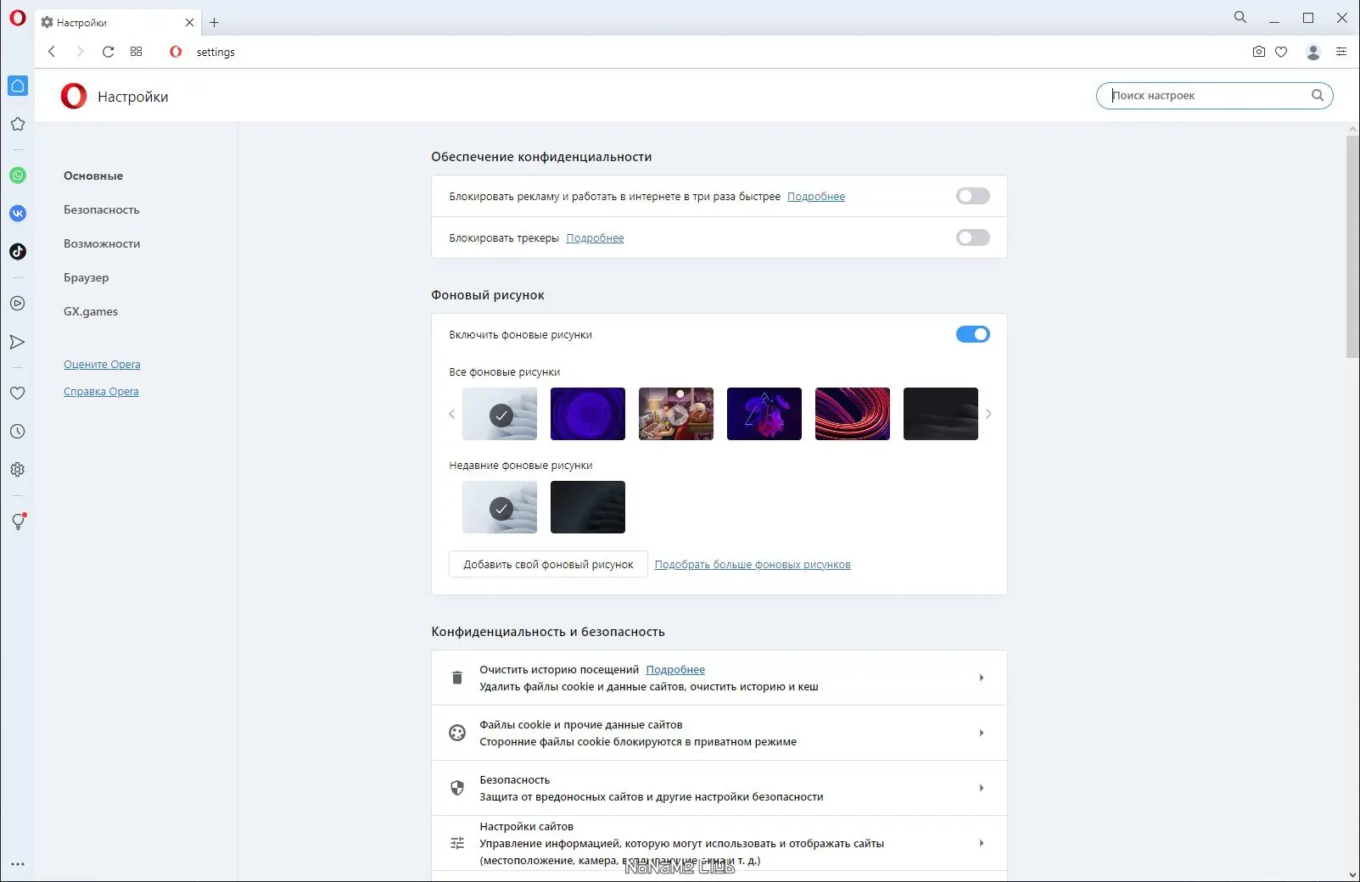The image size is (1360, 882).
Task: Open Easy Setup with the sliders icon
Action: 1341,52
